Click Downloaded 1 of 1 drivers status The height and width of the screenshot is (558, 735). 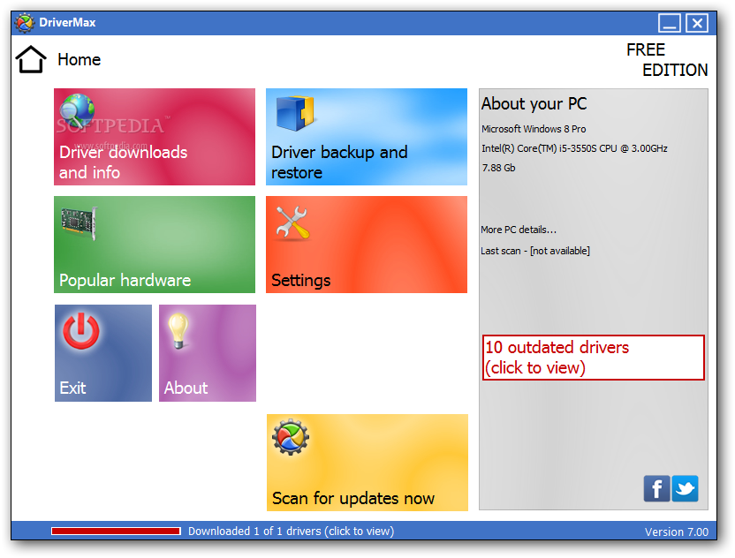(x=292, y=532)
